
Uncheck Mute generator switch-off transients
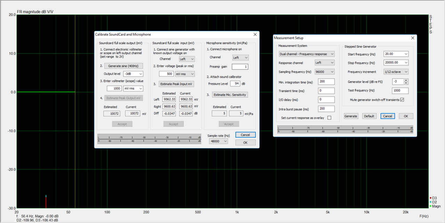coord(402,100)
